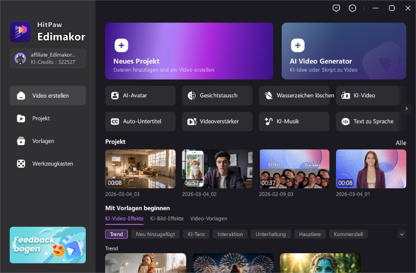Click the Auto-Untertitel CC icon
The width and height of the screenshot is (416, 273).
click(115, 122)
